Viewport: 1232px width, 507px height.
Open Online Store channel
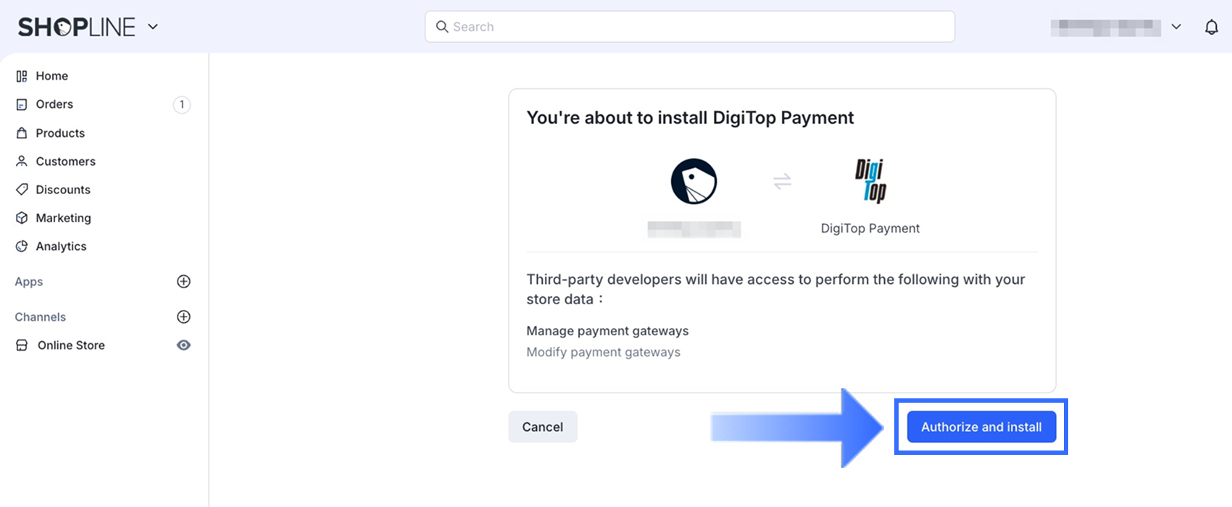[x=71, y=345]
